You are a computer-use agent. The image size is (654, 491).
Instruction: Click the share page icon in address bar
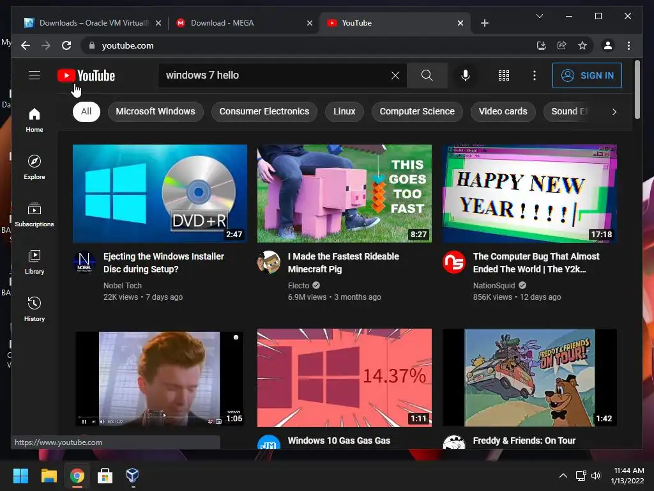click(562, 45)
